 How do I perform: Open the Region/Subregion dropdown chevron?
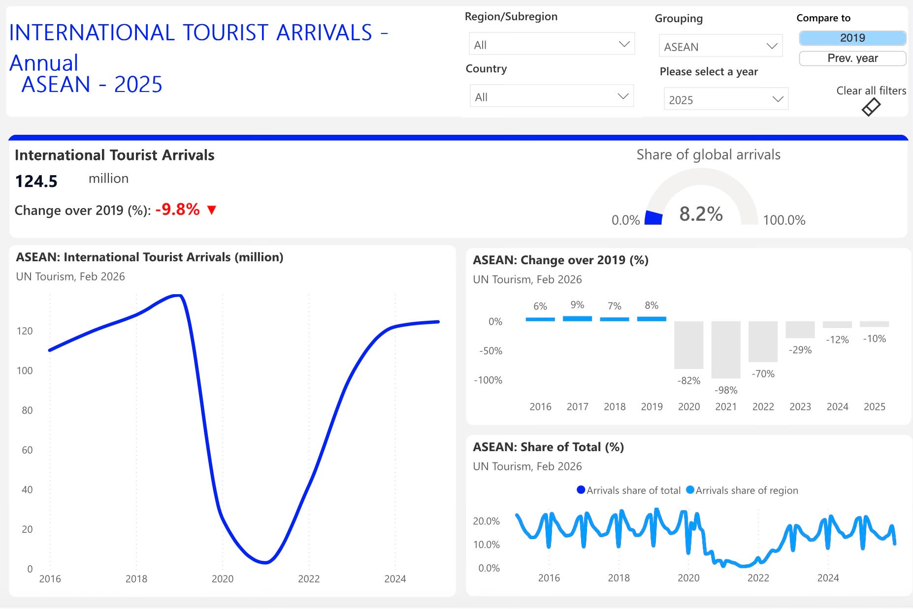point(624,44)
